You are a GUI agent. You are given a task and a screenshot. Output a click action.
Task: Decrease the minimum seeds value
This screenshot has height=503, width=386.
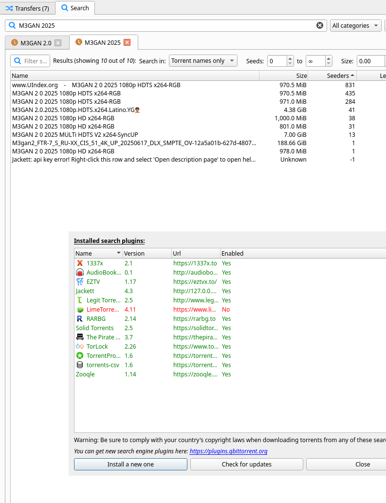(x=290, y=63)
